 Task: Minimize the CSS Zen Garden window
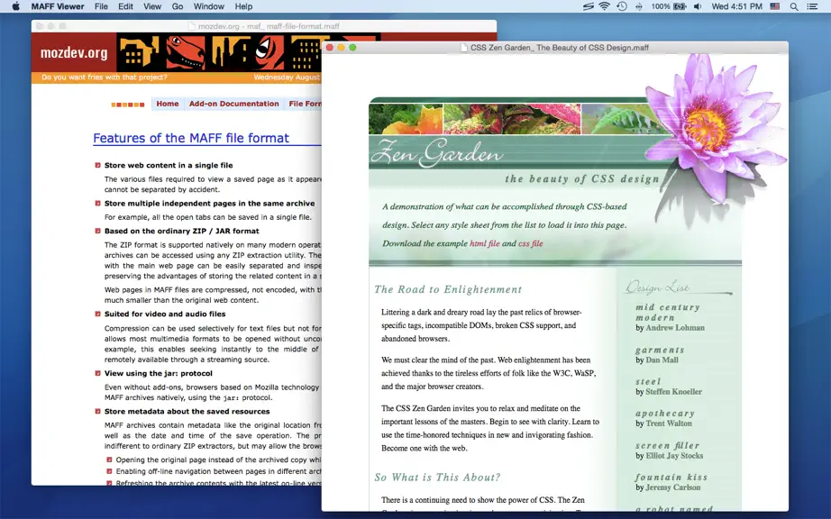click(x=342, y=48)
